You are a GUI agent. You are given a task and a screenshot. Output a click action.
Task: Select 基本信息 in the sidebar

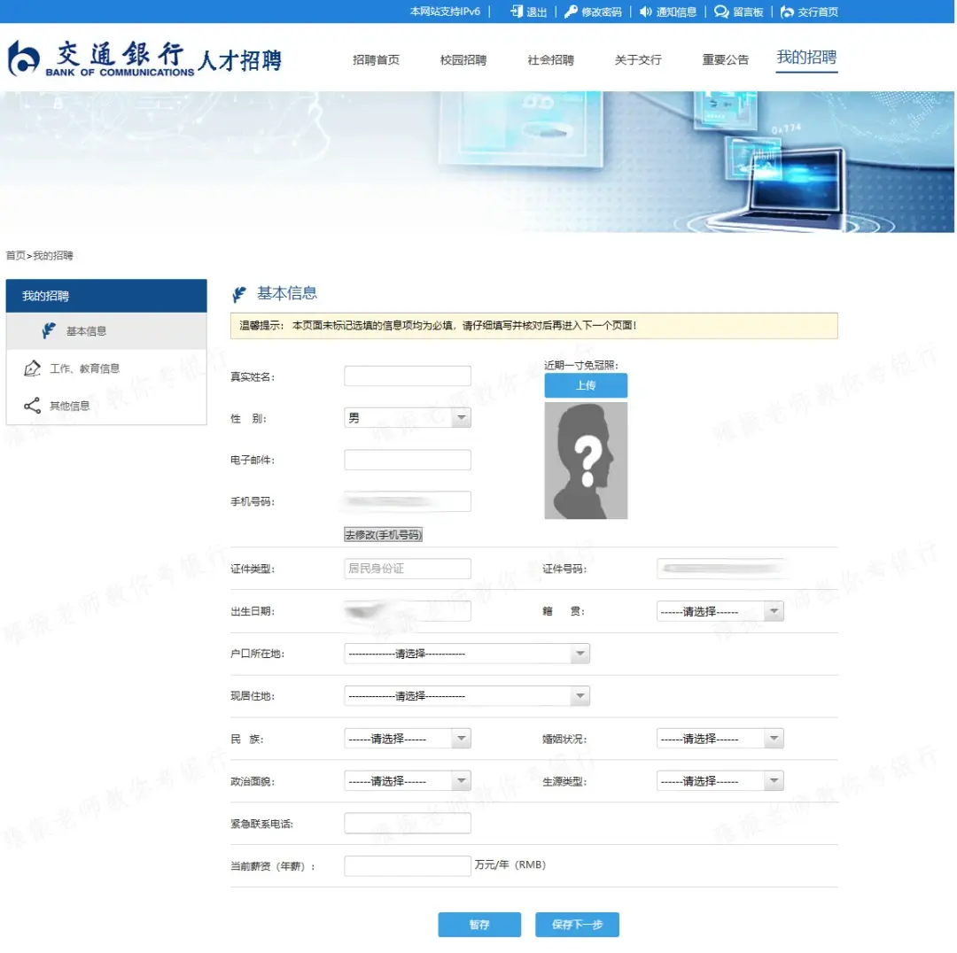coord(106,330)
